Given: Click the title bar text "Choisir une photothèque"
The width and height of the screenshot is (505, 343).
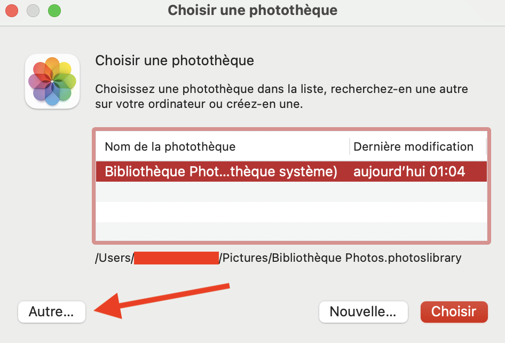Looking at the screenshot, I should tap(253, 10).
